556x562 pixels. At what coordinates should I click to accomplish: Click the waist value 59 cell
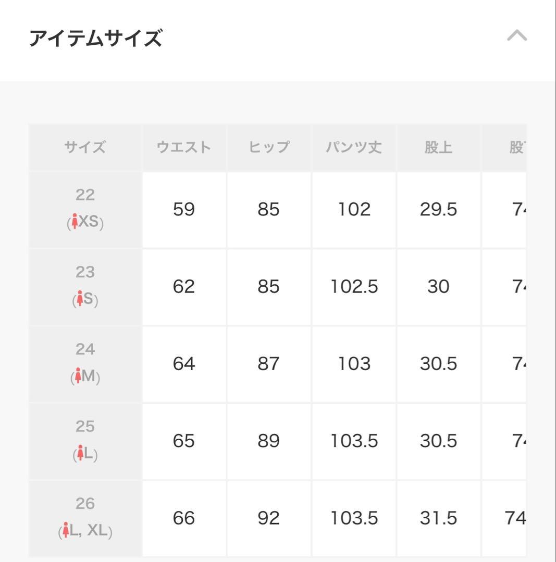(184, 209)
